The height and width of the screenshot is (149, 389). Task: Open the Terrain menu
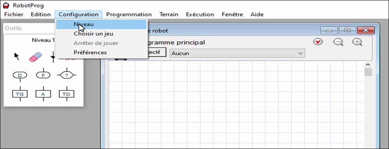(169, 14)
